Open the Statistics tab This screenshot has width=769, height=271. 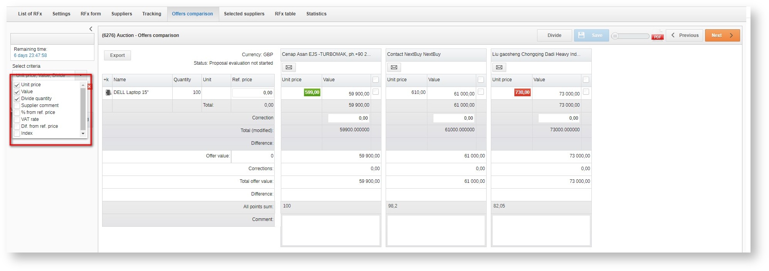click(316, 14)
